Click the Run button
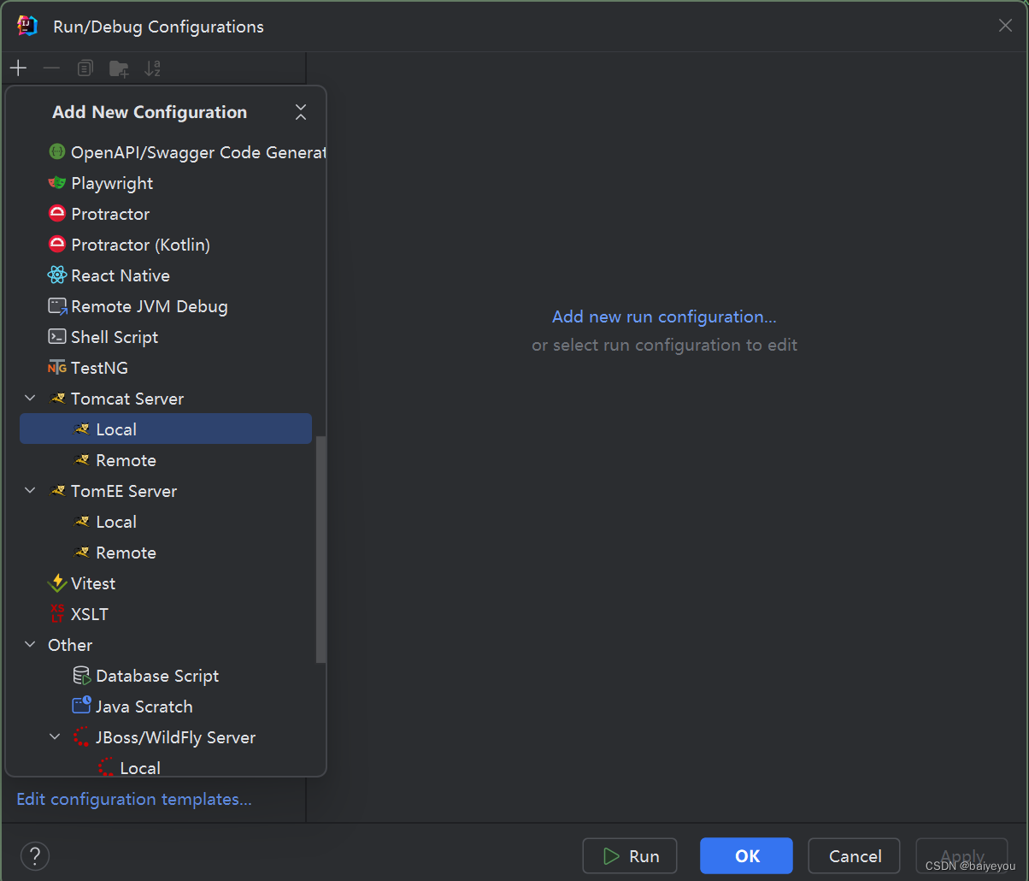 [x=630, y=856]
